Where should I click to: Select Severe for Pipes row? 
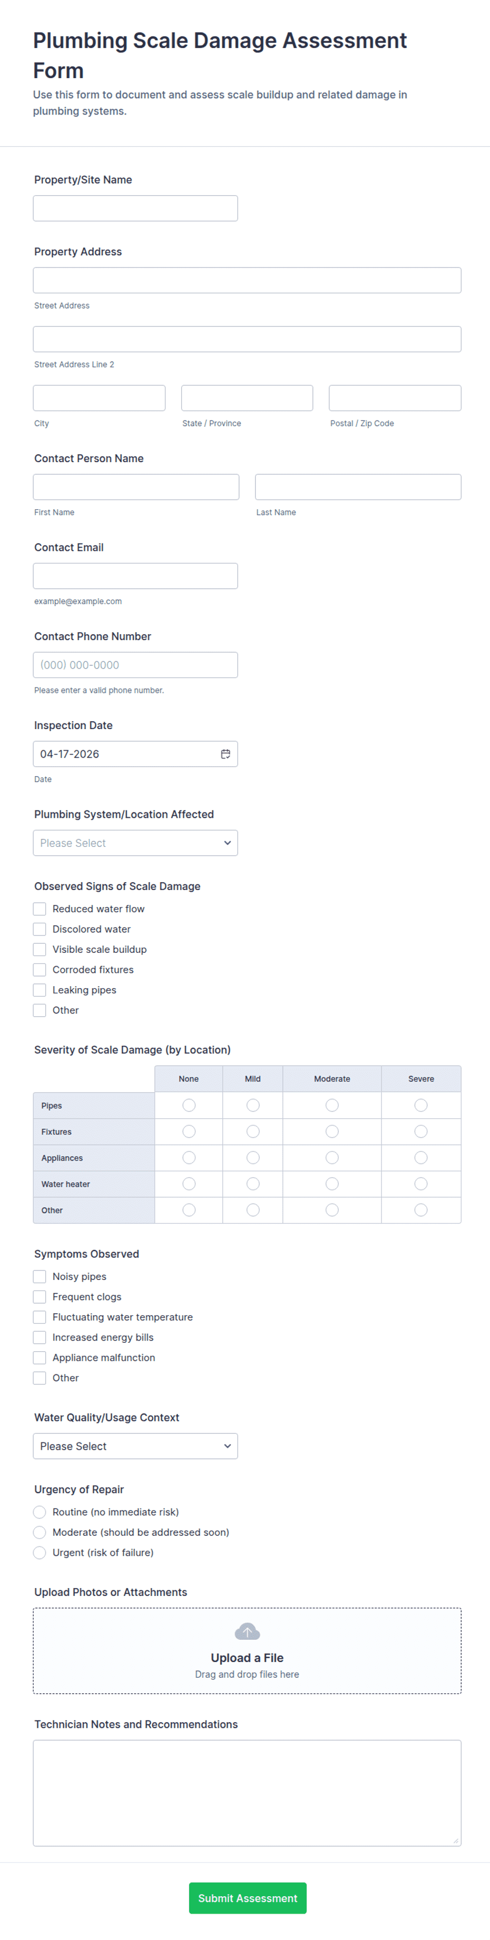pos(421,1105)
